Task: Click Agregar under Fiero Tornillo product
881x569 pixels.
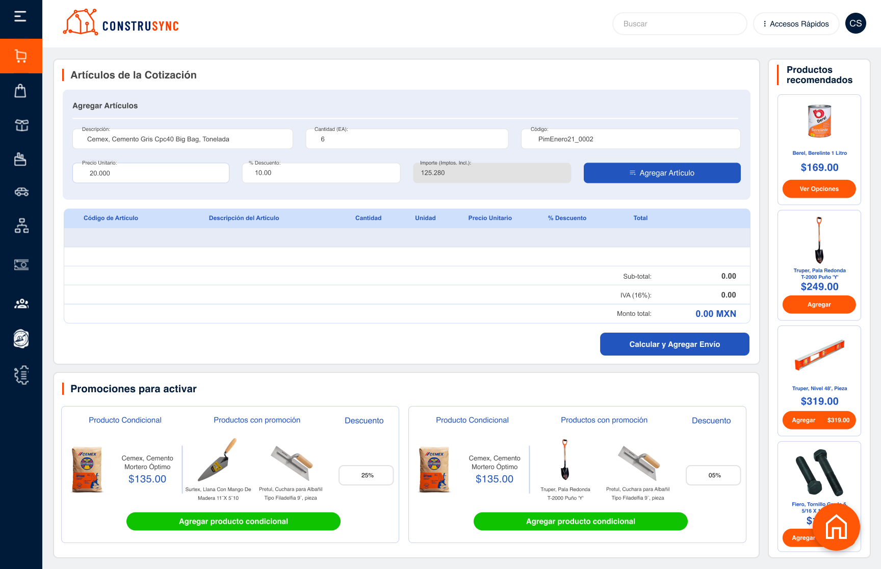Action: pyautogui.click(x=803, y=538)
